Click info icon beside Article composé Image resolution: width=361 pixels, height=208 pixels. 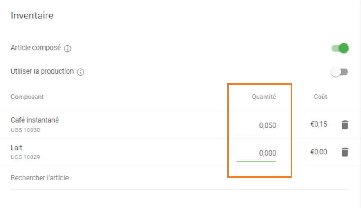pyautogui.click(x=68, y=49)
